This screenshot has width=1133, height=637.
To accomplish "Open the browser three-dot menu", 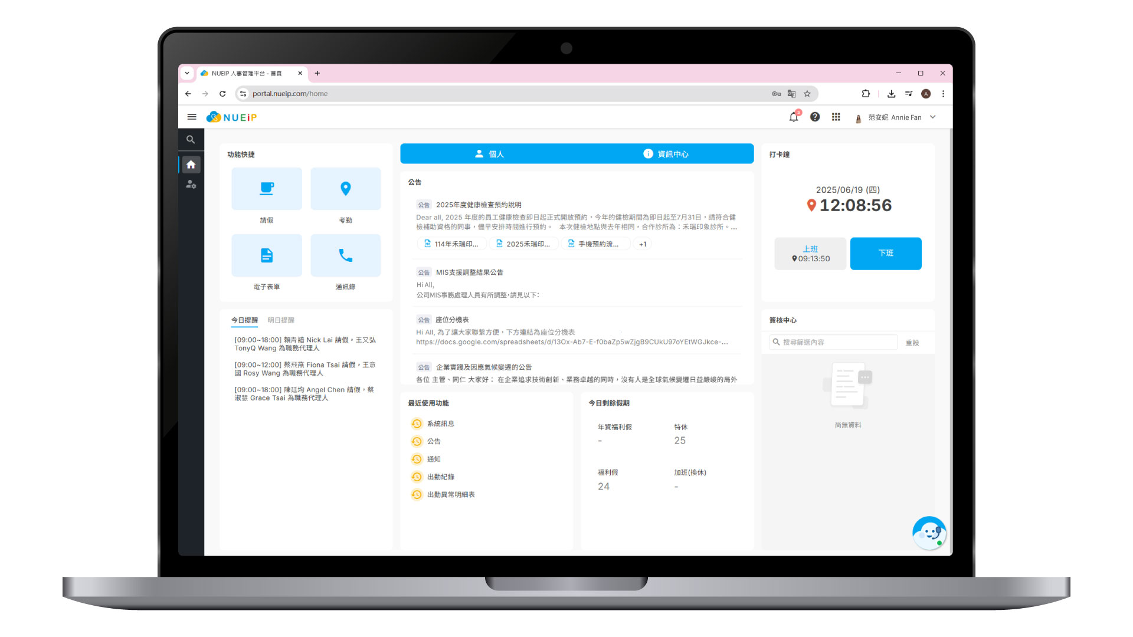I will point(943,94).
